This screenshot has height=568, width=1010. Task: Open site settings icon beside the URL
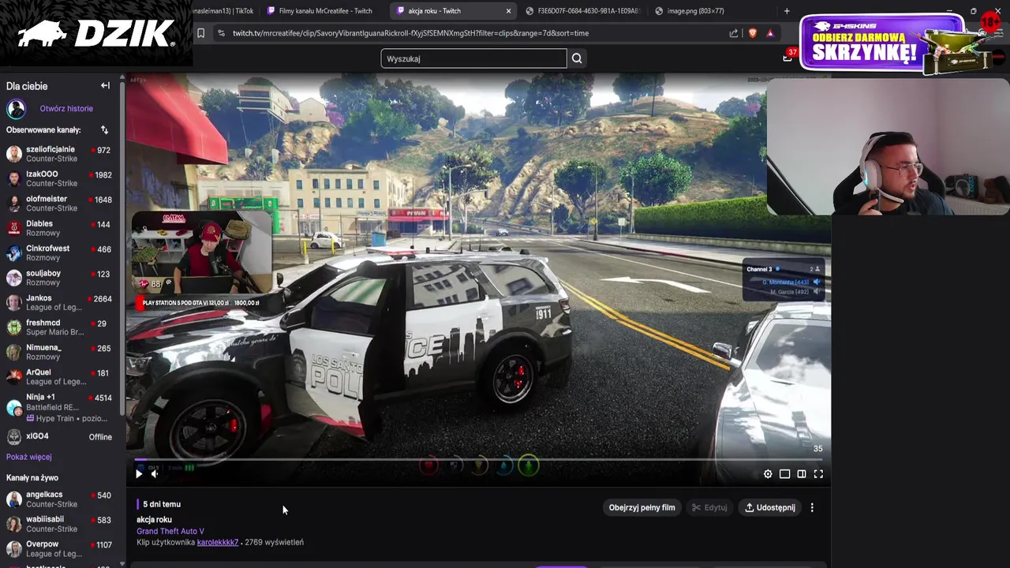(221, 33)
